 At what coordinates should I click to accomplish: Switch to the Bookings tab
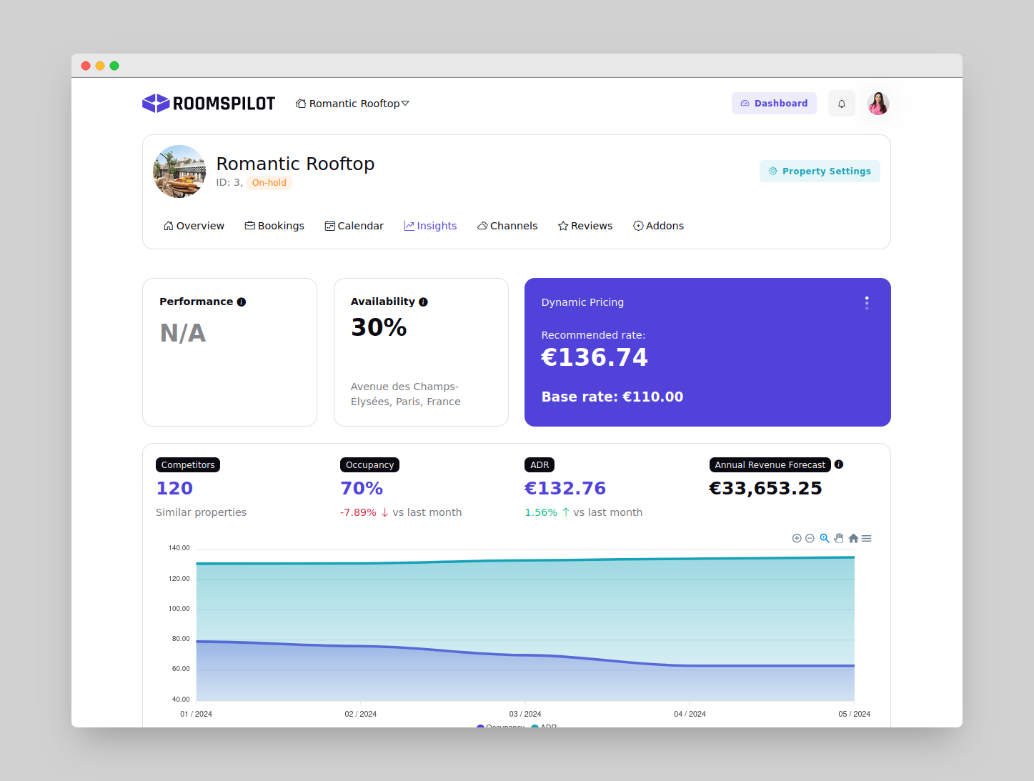[274, 226]
